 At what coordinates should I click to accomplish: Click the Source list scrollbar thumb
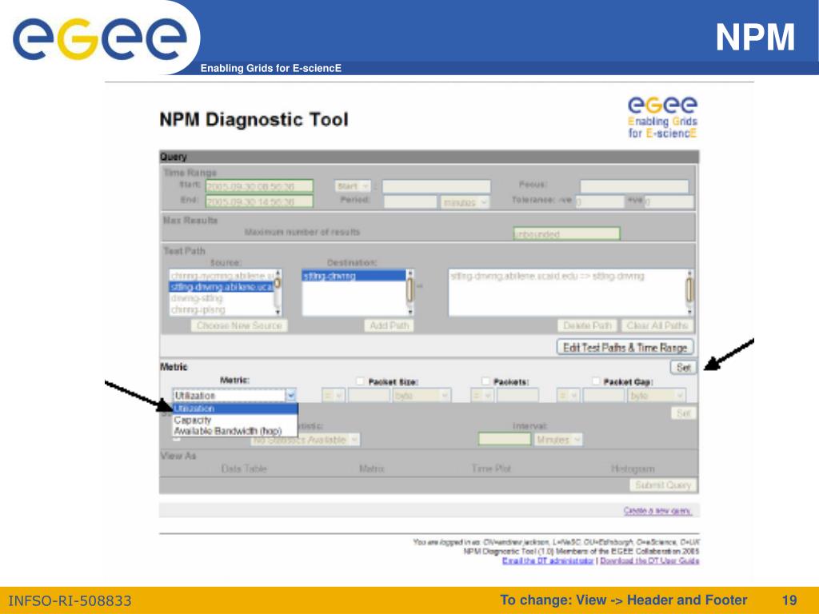pos(278,284)
